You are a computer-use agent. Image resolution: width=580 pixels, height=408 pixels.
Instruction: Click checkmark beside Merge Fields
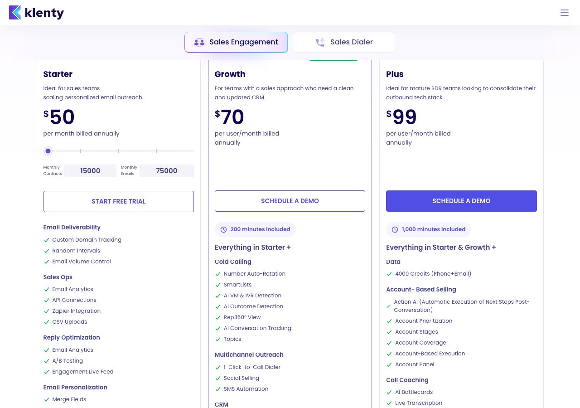46,399
